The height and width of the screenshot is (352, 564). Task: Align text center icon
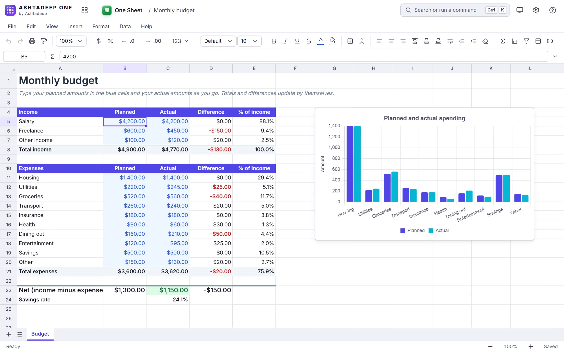[x=391, y=41]
